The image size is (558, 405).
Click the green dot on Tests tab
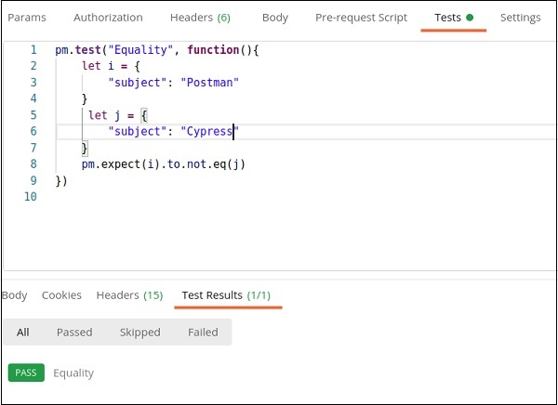pos(470,18)
